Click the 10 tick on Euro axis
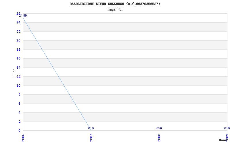The image size is (230, 143). pyautogui.click(x=18, y=86)
